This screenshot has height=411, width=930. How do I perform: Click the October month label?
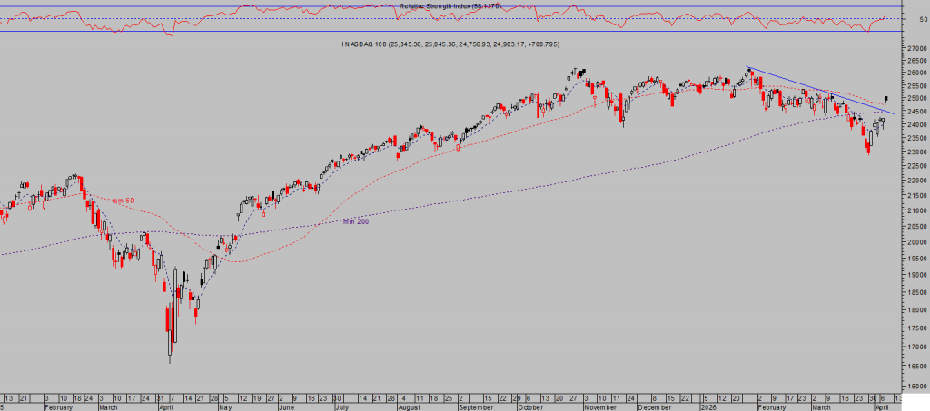(x=532, y=406)
